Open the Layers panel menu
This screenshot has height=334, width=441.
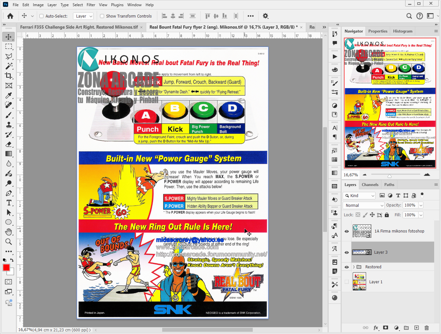[x=436, y=185]
